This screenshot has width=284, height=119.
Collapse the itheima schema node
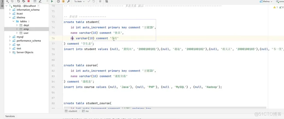click(x=10, y=18)
